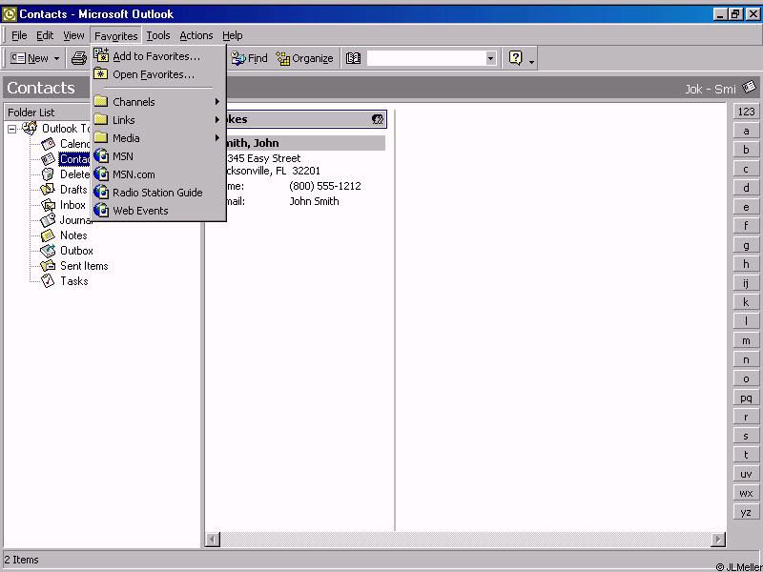Select the Sent Items folder
This screenshot has height=572, width=763.
click(84, 266)
